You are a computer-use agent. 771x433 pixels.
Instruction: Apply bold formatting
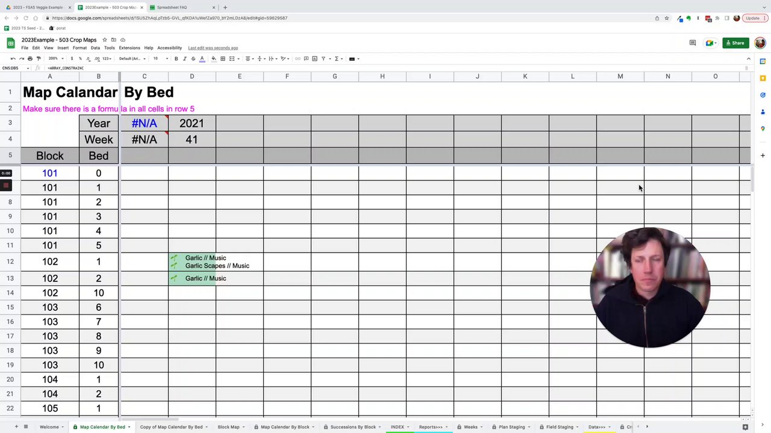click(x=176, y=58)
